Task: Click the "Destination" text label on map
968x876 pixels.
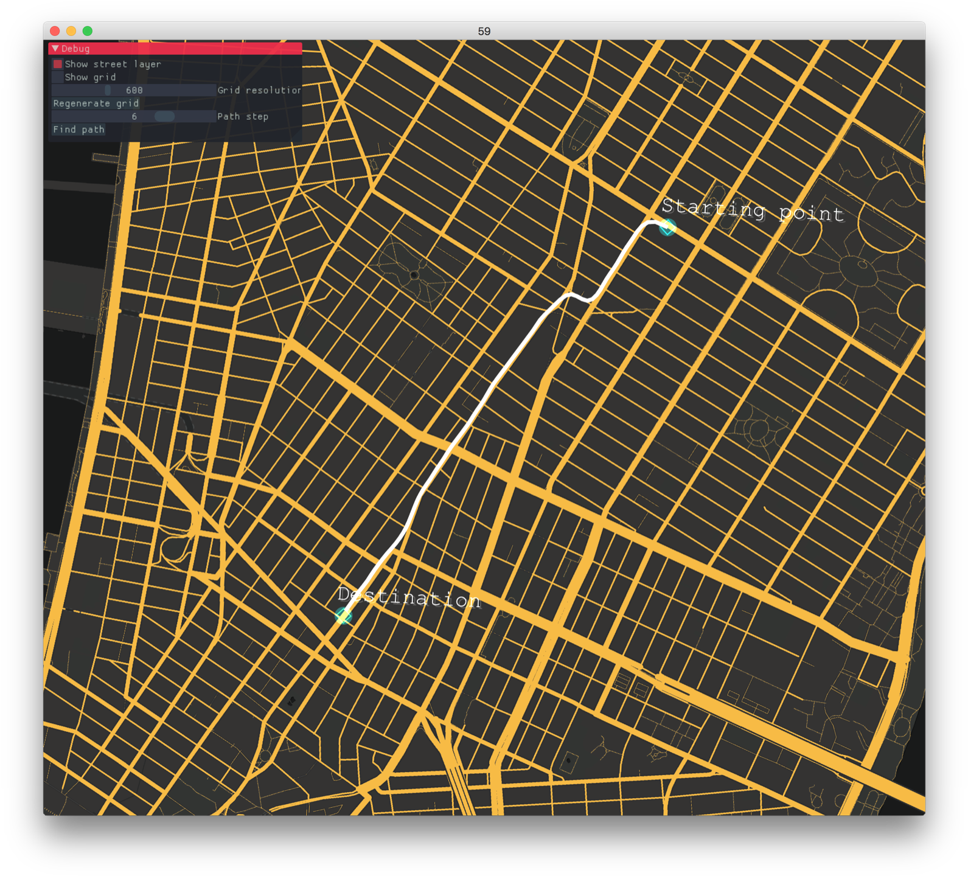Action: tap(409, 597)
